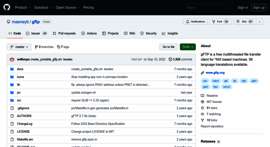The width and height of the screenshot is (270, 147).
Task: Open the wdlkmpx author link
Action: (x=23, y=59)
